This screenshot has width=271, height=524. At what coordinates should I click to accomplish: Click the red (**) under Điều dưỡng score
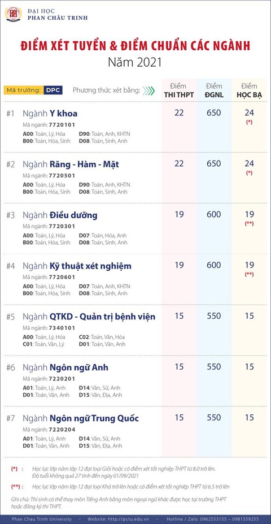(x=250, y=224)
